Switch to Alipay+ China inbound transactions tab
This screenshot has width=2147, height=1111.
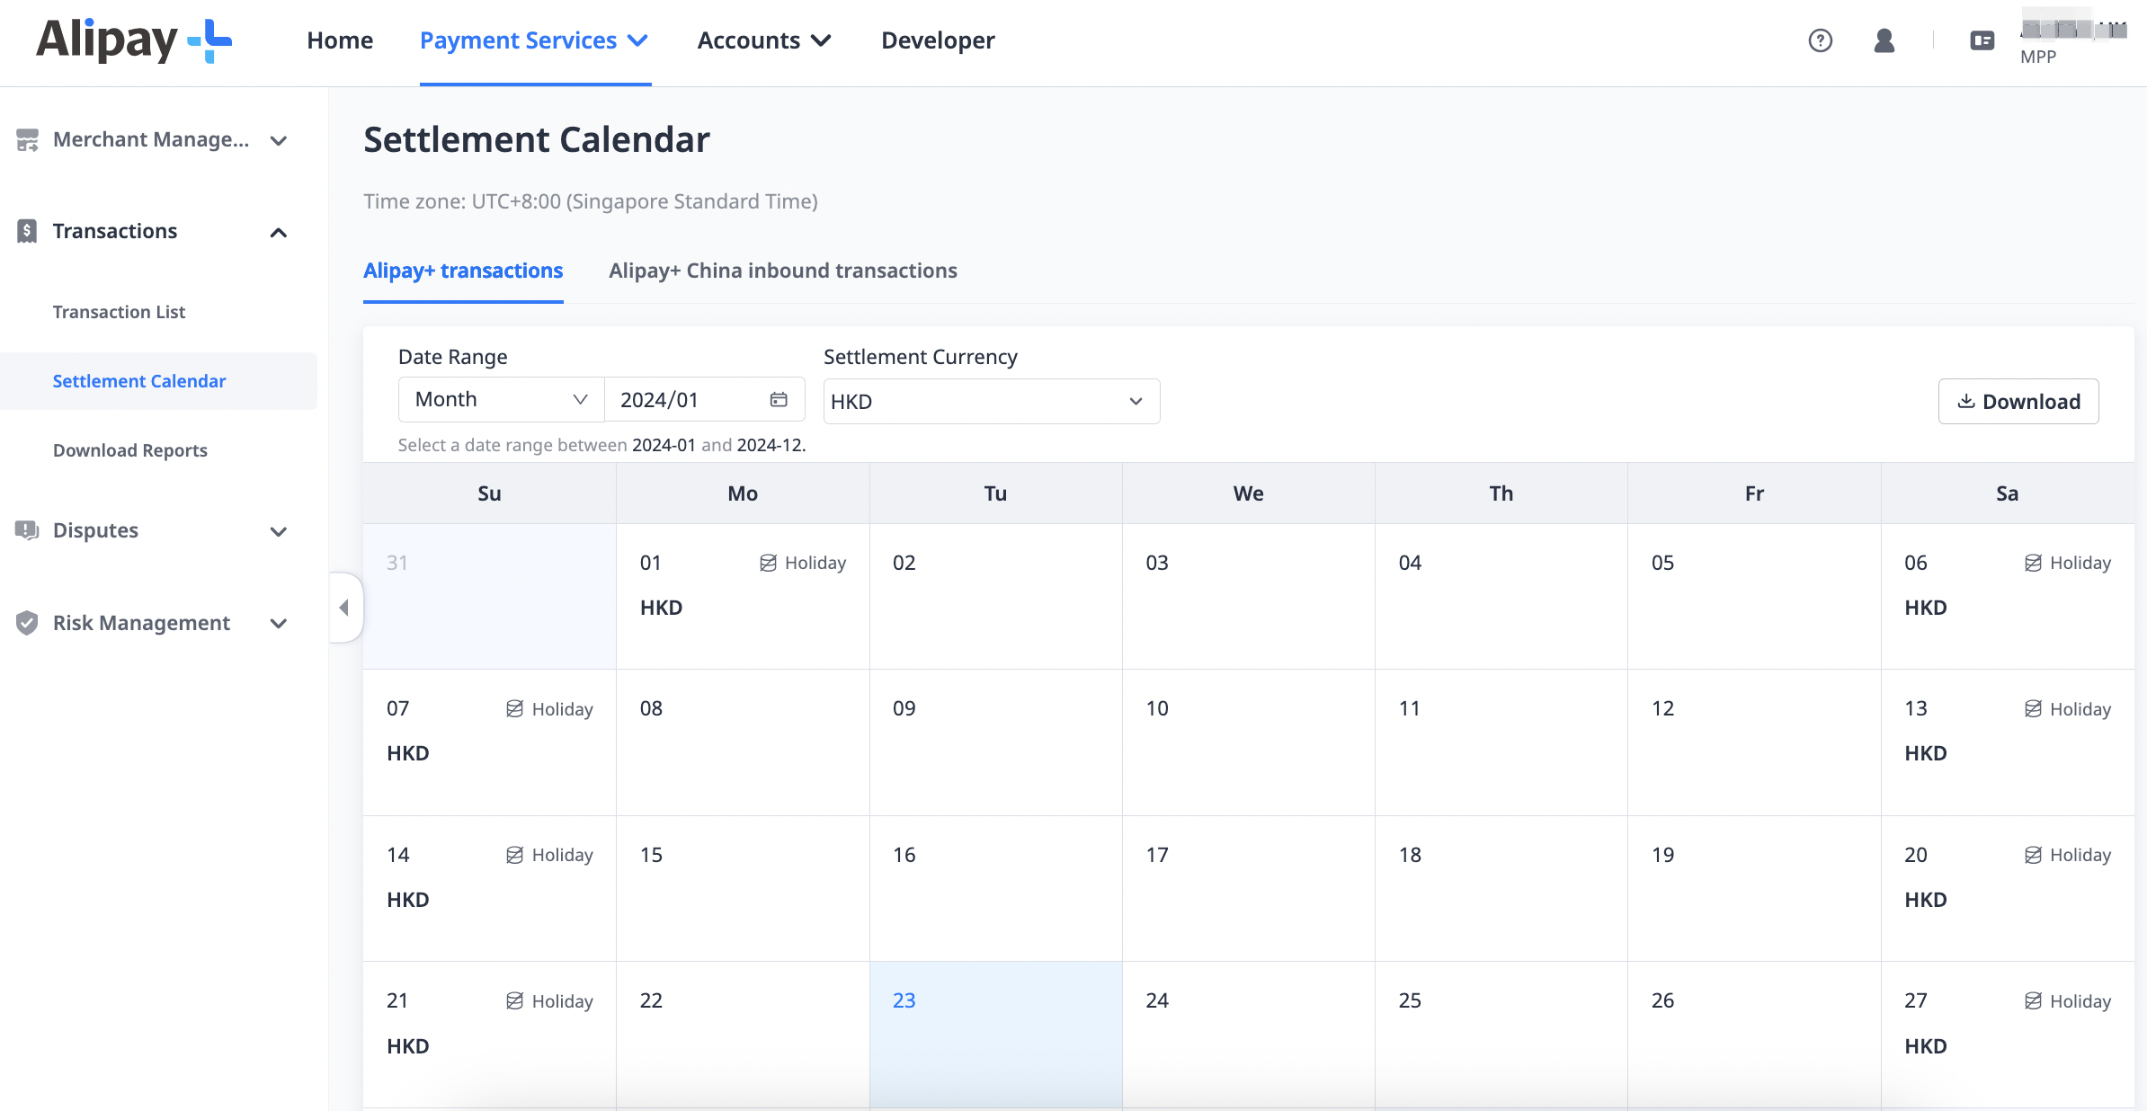782,271
